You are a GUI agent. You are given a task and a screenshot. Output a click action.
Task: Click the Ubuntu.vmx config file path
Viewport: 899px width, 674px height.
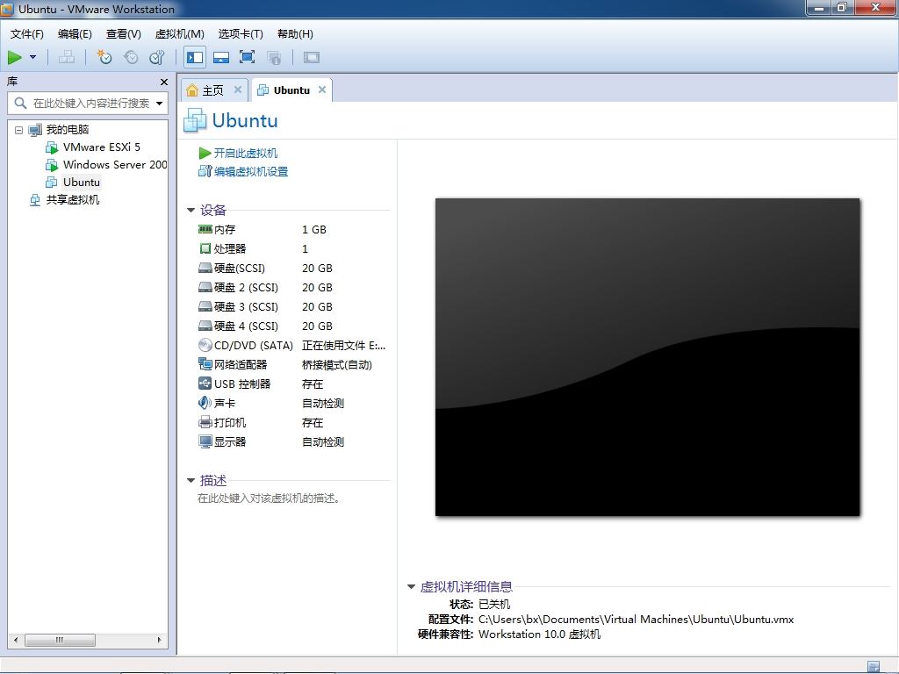tap(636, 619)
